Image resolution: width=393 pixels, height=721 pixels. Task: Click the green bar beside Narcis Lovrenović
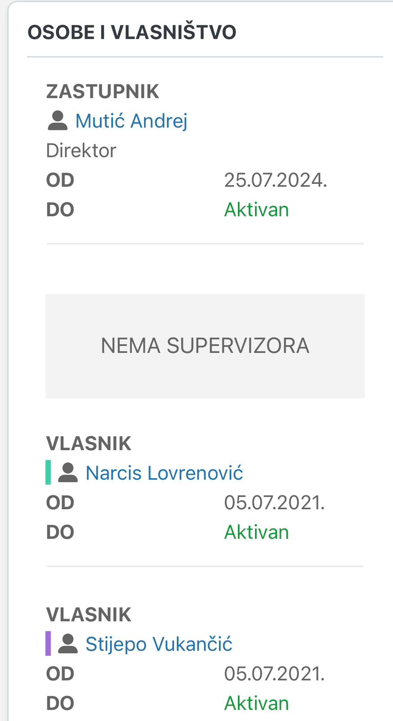tap(47, 473)
